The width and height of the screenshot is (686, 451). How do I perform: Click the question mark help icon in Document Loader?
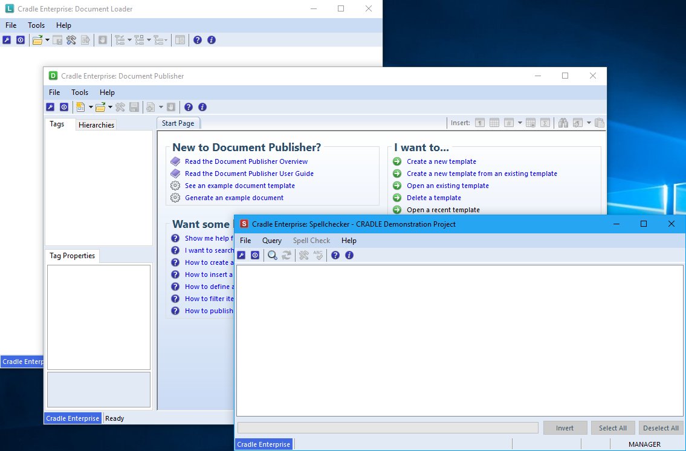(198, 40)
